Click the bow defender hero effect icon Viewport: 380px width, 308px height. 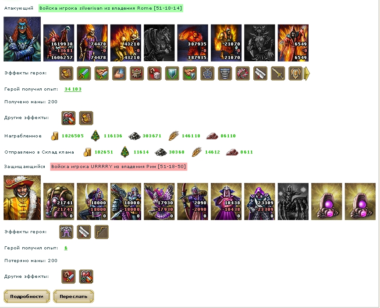click(x=102, y=232)
